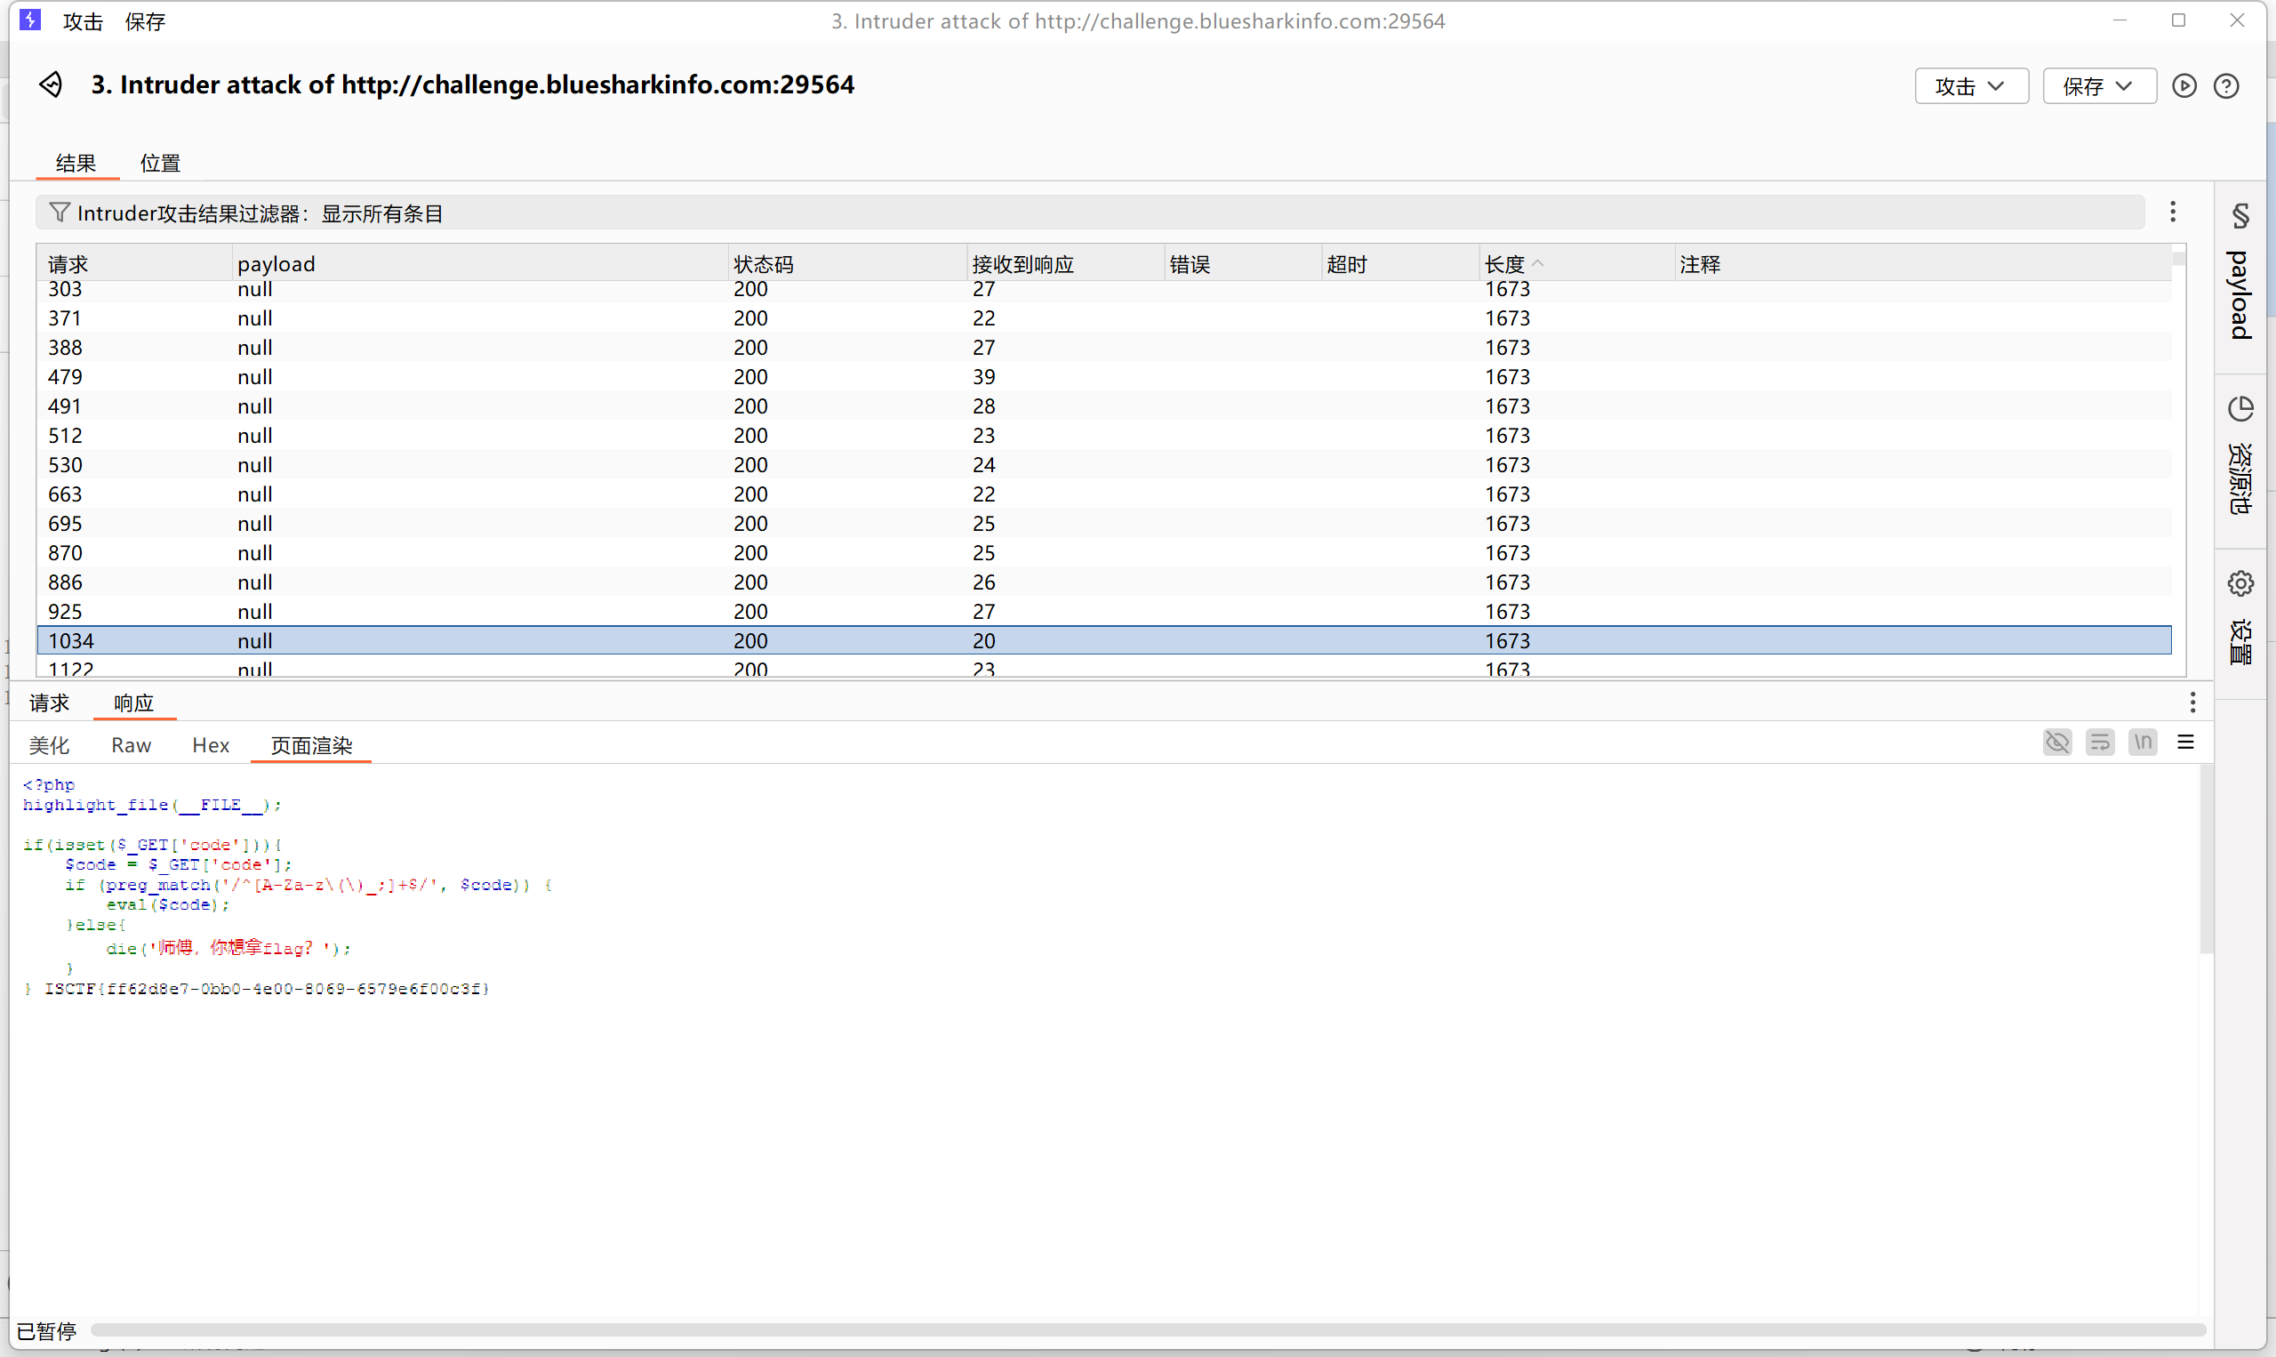Viewport: 2276px width, 1357px height.
Task: Open the resource pool side panel
Action: (x=2240, y=455)
